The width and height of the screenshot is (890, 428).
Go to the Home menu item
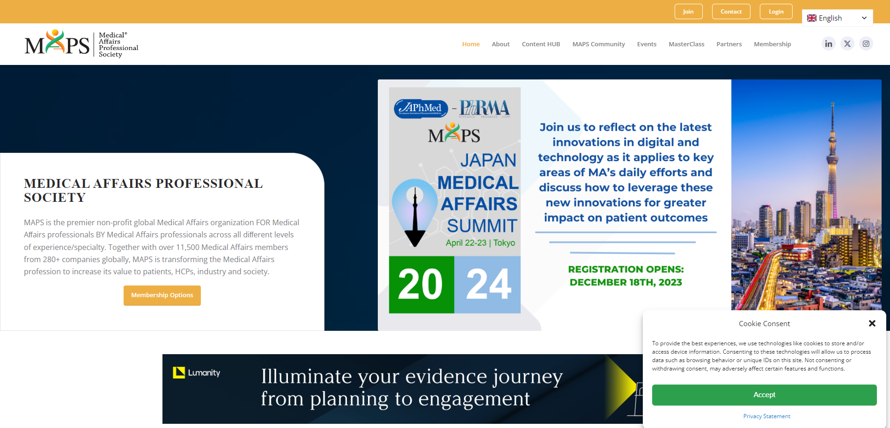click(x=471, y=44)
